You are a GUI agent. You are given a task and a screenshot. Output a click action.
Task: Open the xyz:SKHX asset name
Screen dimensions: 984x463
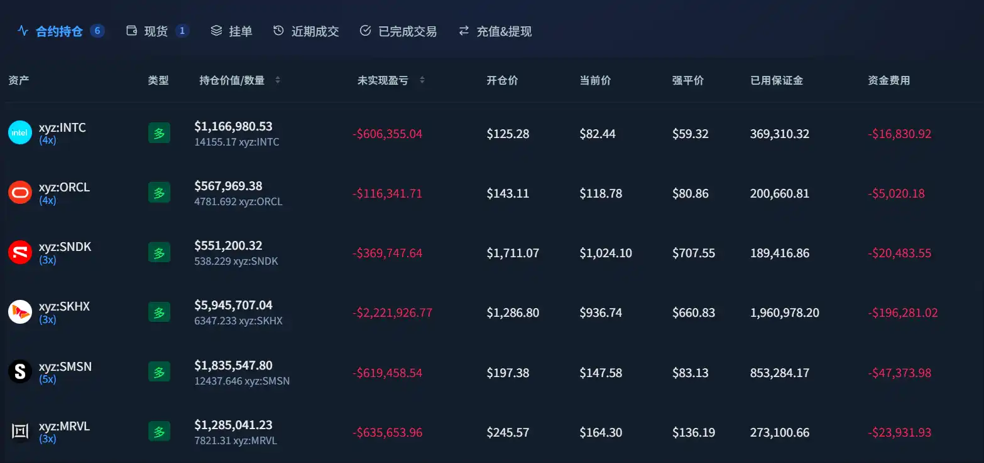click(x=64, y=306)
